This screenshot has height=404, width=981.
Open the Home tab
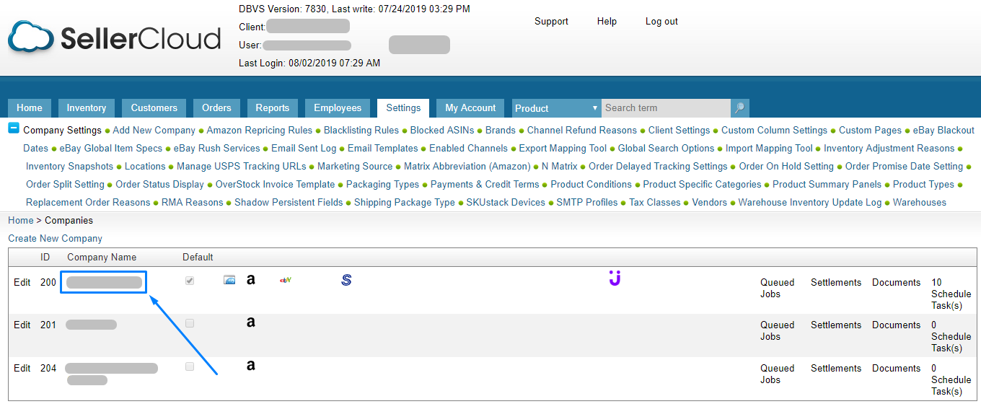[x=30, y=108]
